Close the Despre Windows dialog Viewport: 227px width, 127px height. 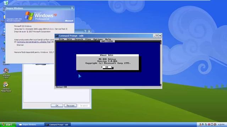click(72, 8)
